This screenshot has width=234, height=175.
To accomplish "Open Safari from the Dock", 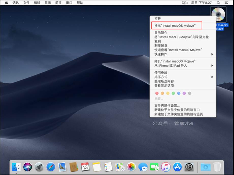I will 51,167.
